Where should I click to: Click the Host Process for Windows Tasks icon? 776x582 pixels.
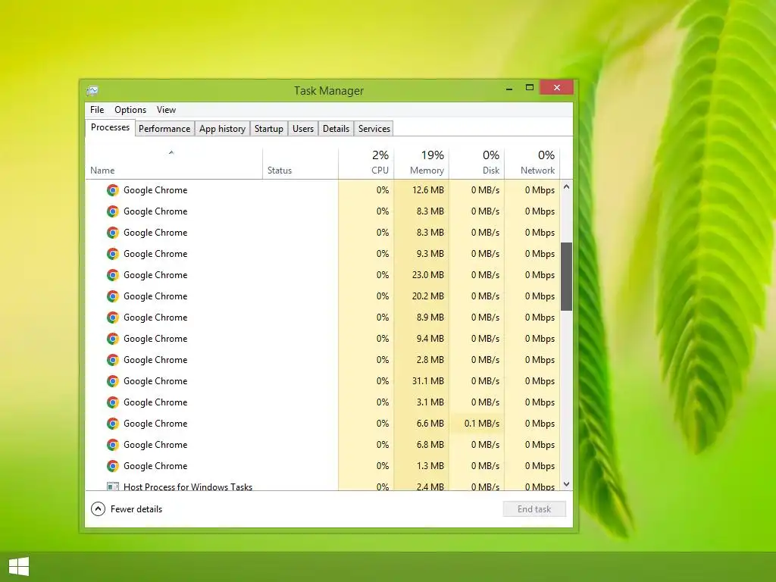113,486
